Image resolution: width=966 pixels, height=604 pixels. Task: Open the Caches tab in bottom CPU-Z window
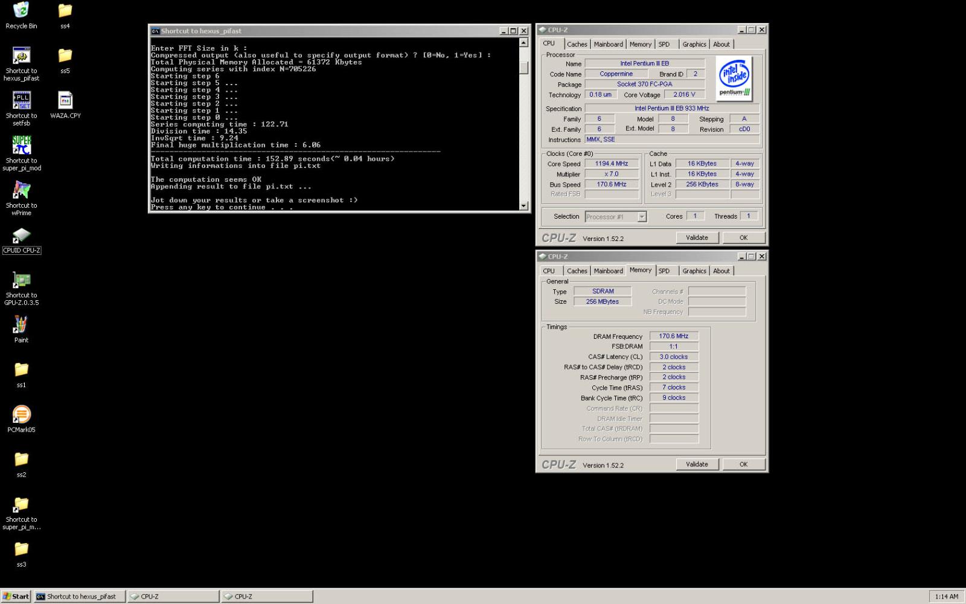[x=577, y=271]
